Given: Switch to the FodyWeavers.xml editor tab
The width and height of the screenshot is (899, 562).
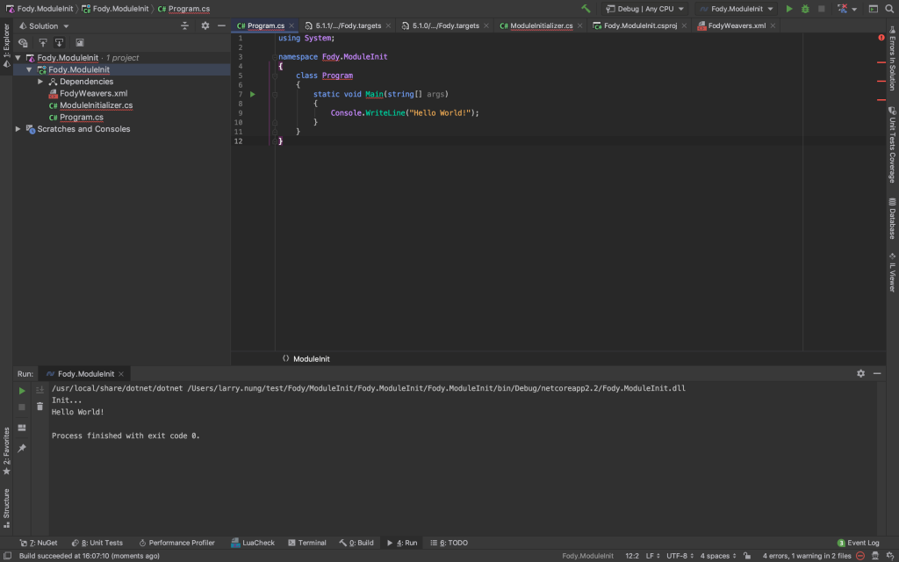Looking at the screenshot, I should tap(737, 25).
